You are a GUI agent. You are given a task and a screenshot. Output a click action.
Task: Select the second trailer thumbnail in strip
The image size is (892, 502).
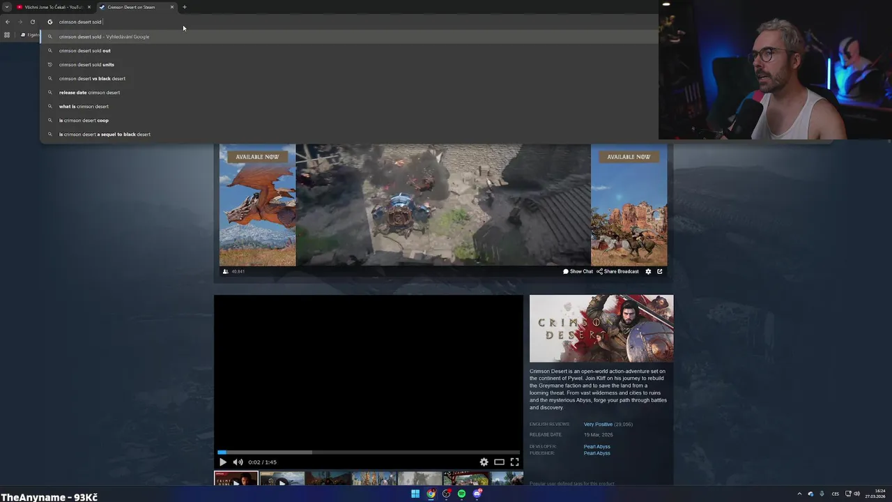[282, 478]
